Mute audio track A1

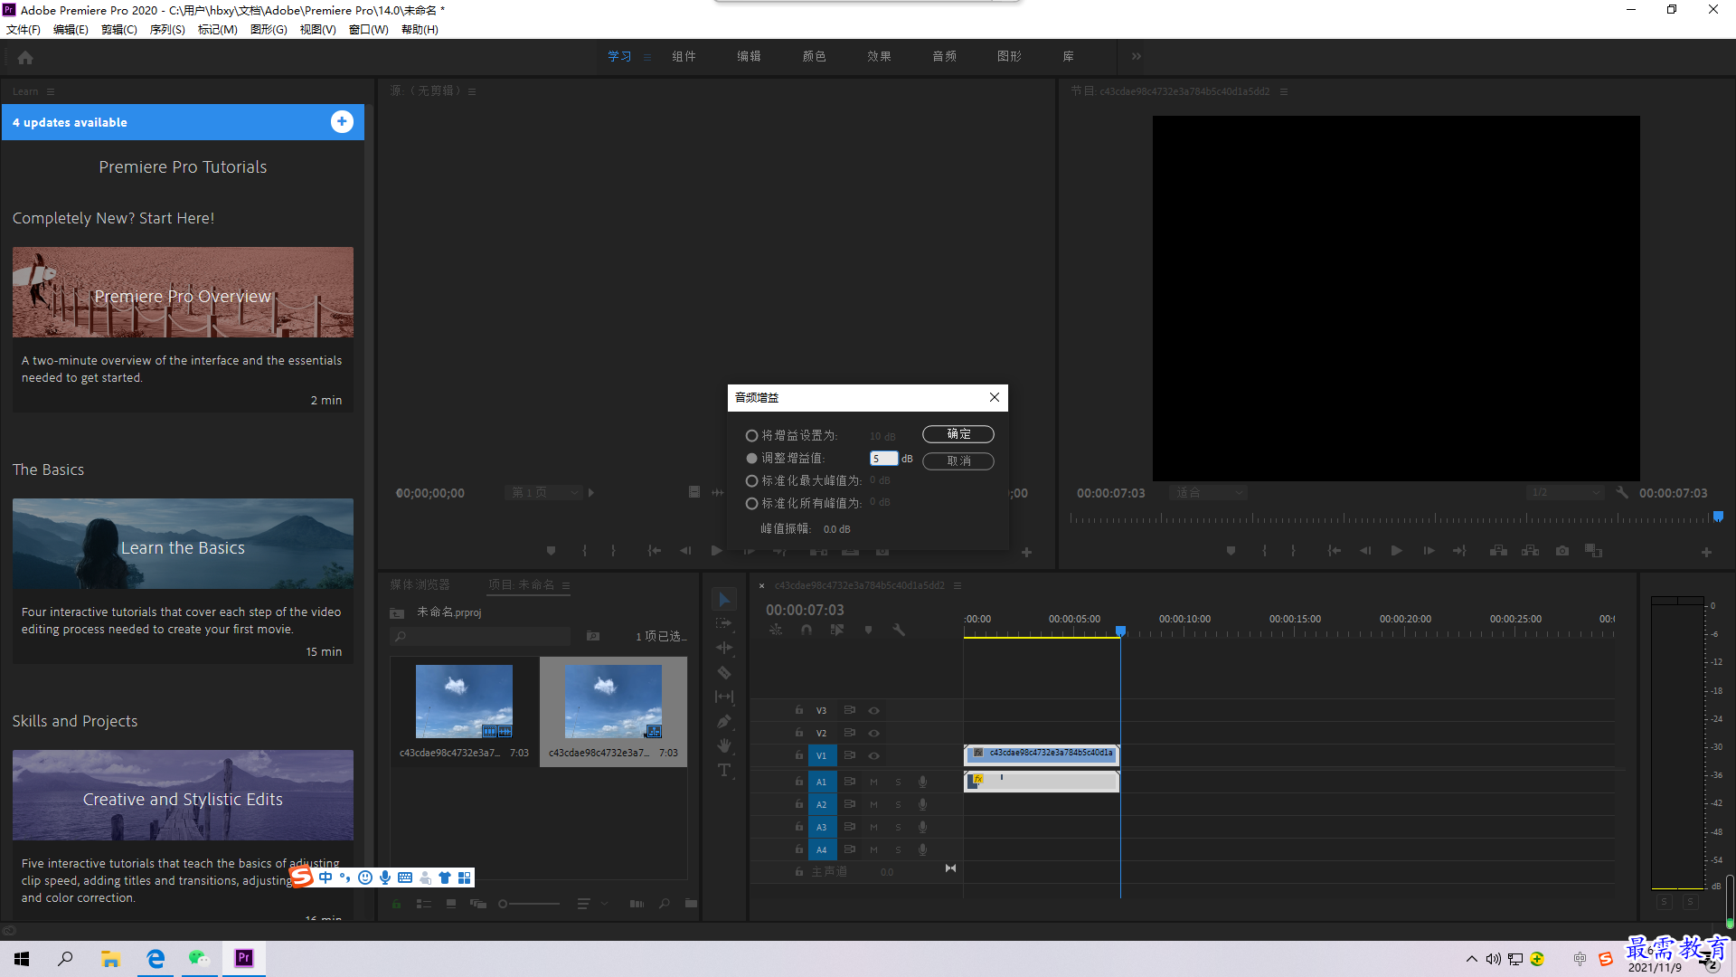[x=873, y=782]
